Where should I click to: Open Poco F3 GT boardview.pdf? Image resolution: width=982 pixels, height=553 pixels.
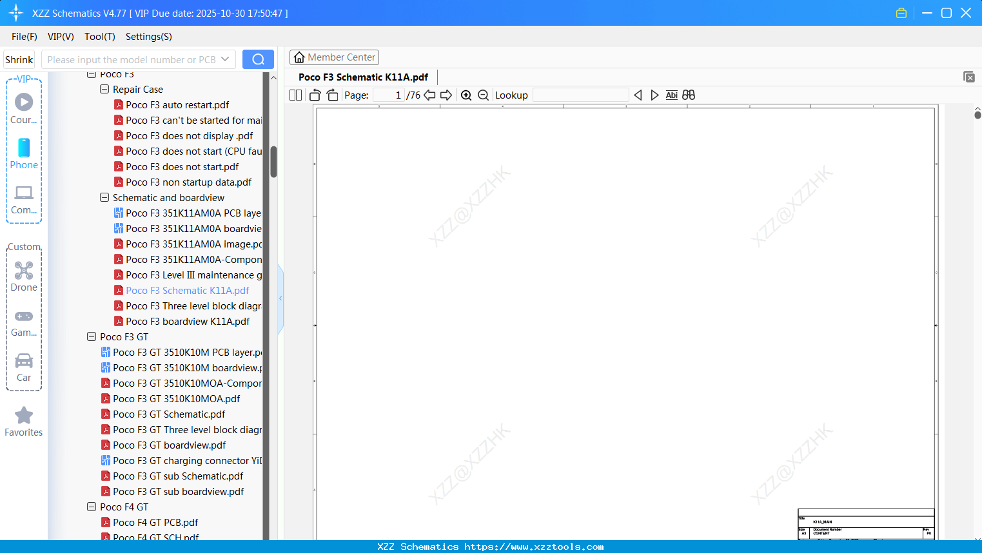pyautogui.click(x=169, y=445)
